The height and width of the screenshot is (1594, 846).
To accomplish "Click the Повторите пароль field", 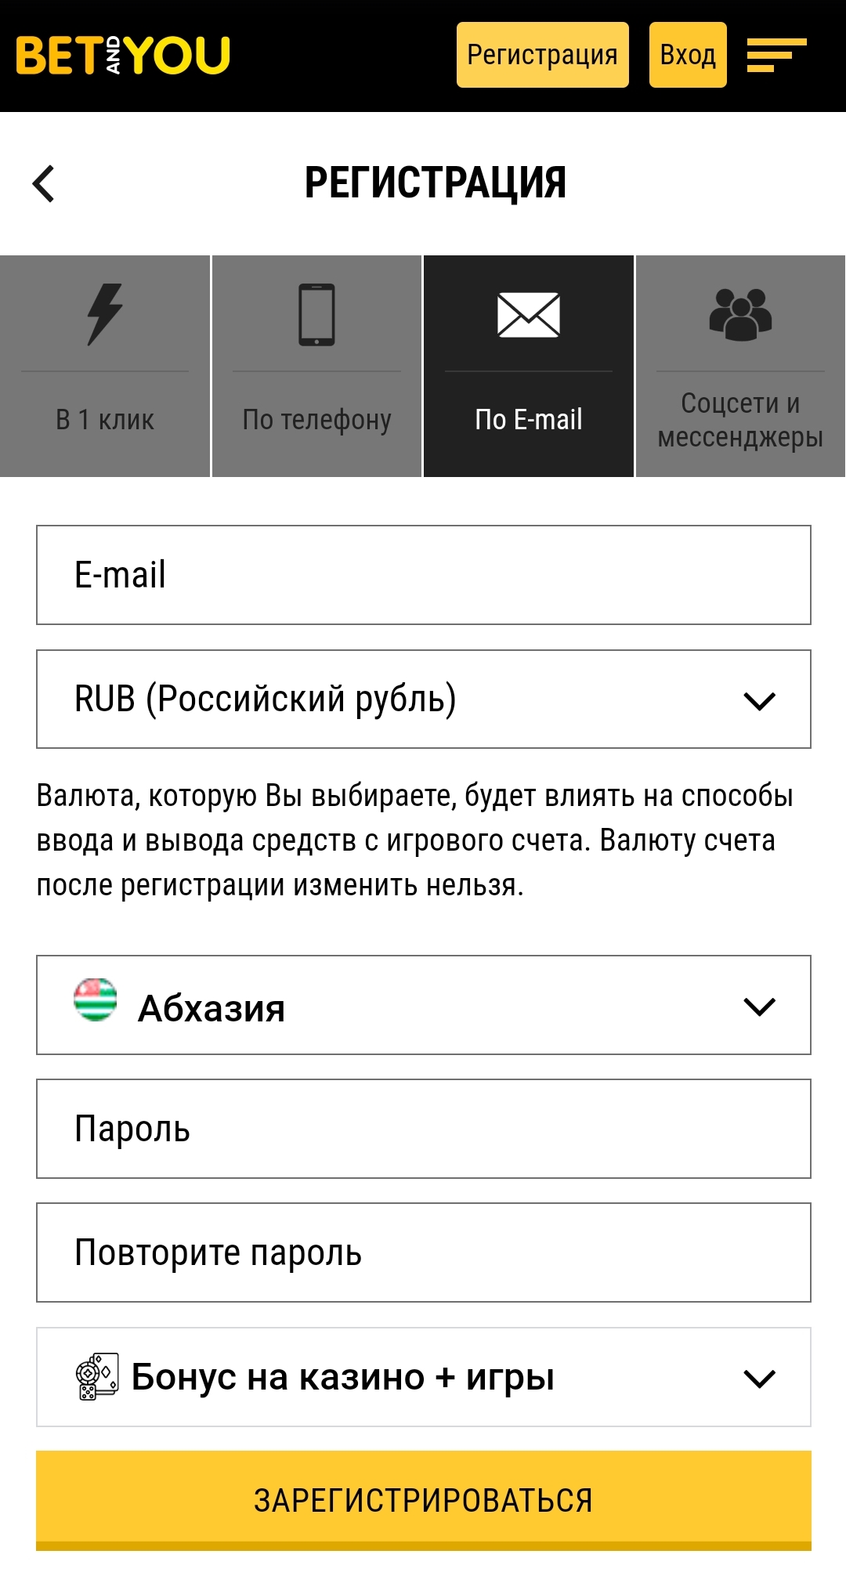I will coord(423,1252).
